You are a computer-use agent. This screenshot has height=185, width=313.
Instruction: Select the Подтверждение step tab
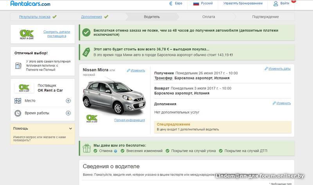pyautogui.click(x=265, y=17)
